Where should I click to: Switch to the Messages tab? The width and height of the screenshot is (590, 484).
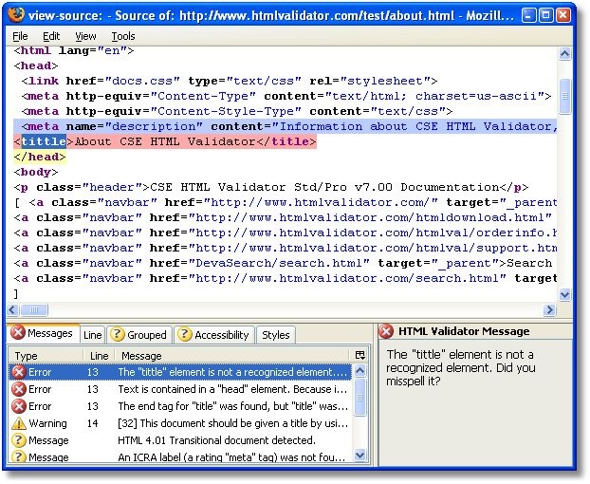click(x=43, y=334)
